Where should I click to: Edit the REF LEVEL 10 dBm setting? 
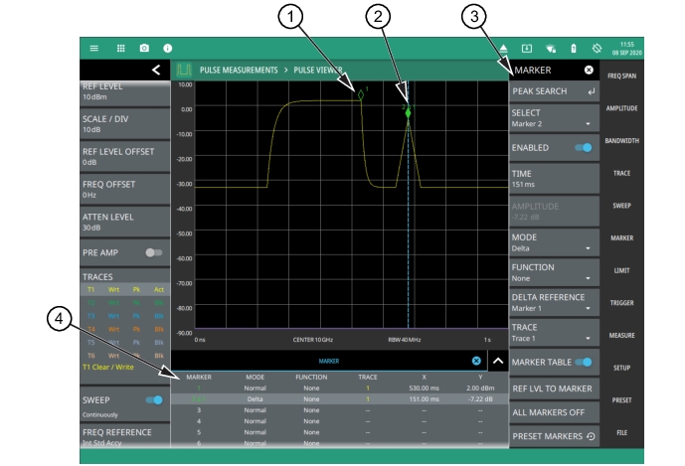click(125, 93)
